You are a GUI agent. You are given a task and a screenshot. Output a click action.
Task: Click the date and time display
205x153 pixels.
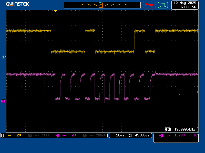[185, 5]
